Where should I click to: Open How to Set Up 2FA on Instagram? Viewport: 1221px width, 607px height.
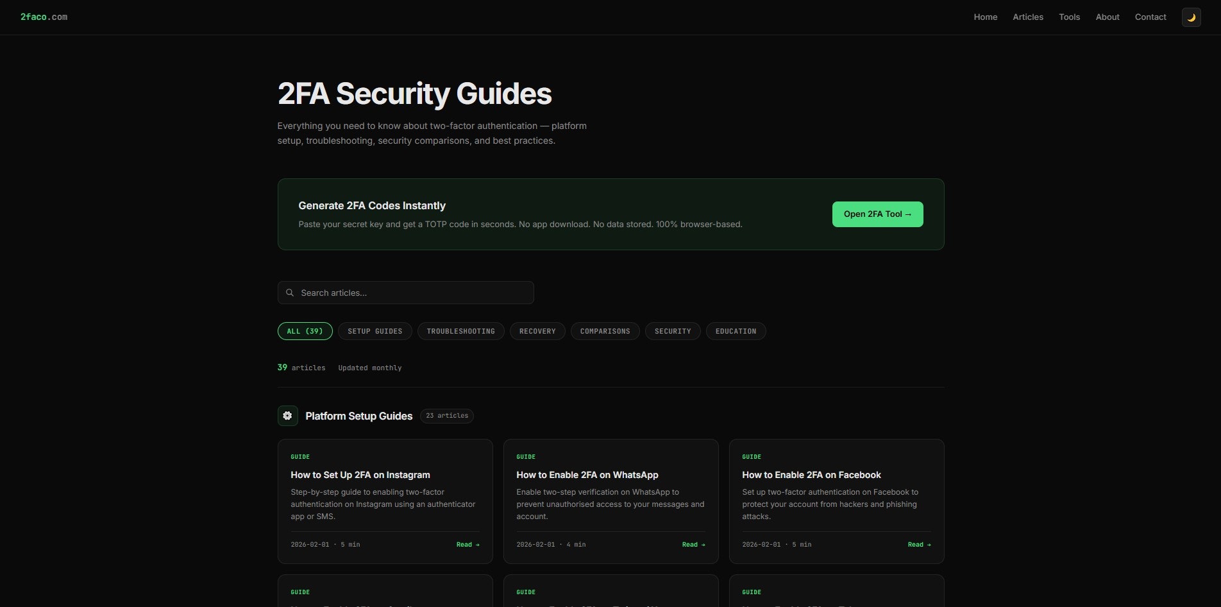(x=360, y=475)
